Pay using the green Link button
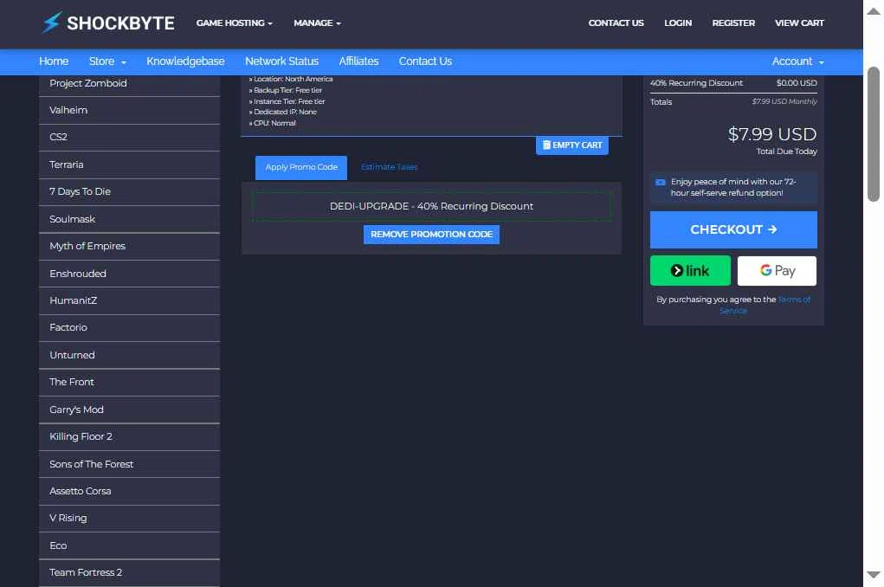The height and width of the screenshot is (587, 884). (x=690, y=271)
